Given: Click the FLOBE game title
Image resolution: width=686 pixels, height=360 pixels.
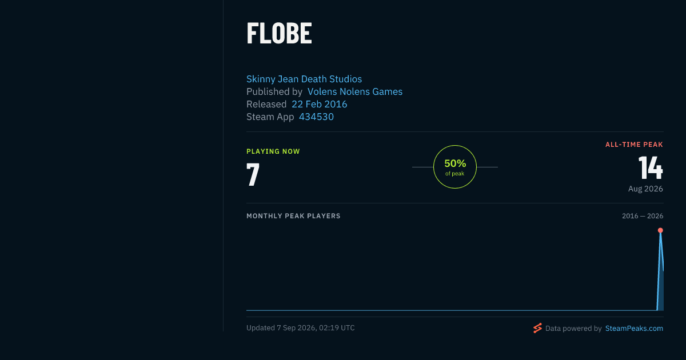Looking at the screenshot, I should (279, 34).
